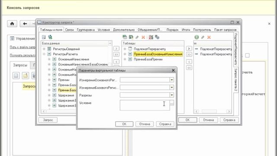Viewport: 277px width, 156px height.
Task: Expand the Удержания register node
Action: point(49,95)
